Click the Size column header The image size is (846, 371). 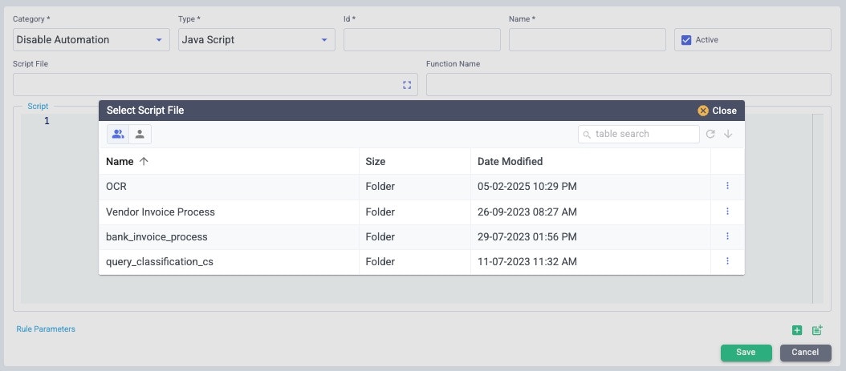pyautogui.click(x=376, y=161)
